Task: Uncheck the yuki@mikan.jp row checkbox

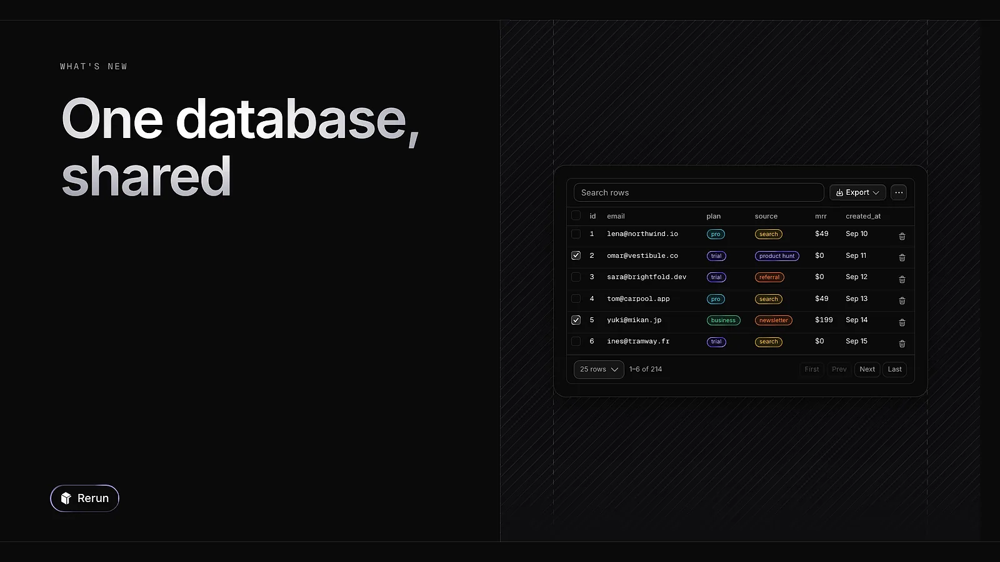Action: [576, 320]
